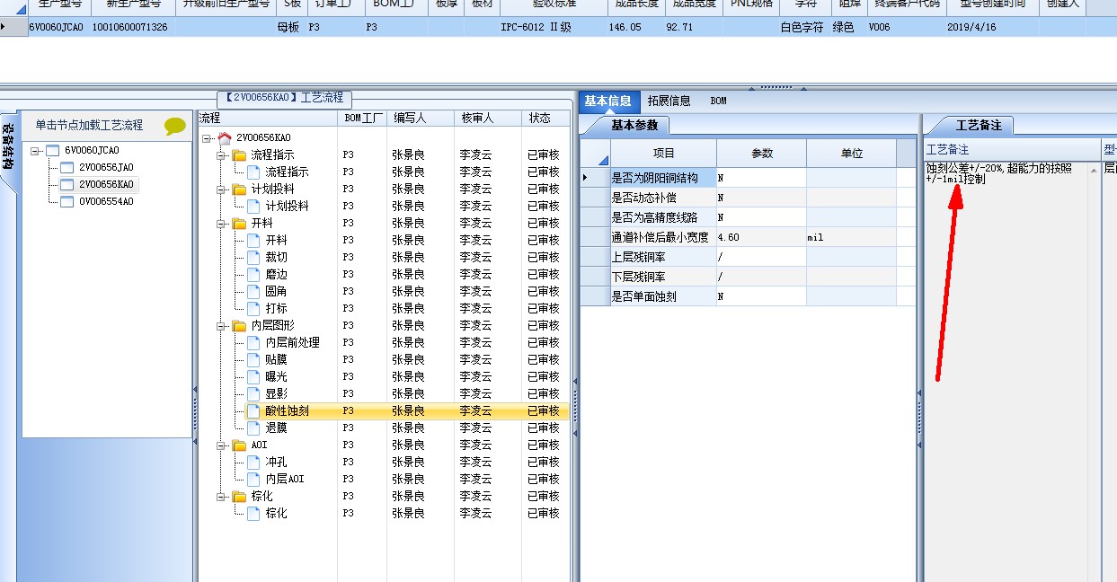1117x582 pixels.
Task: Click the page icon beside 裁切
Action: coord(253,257)
